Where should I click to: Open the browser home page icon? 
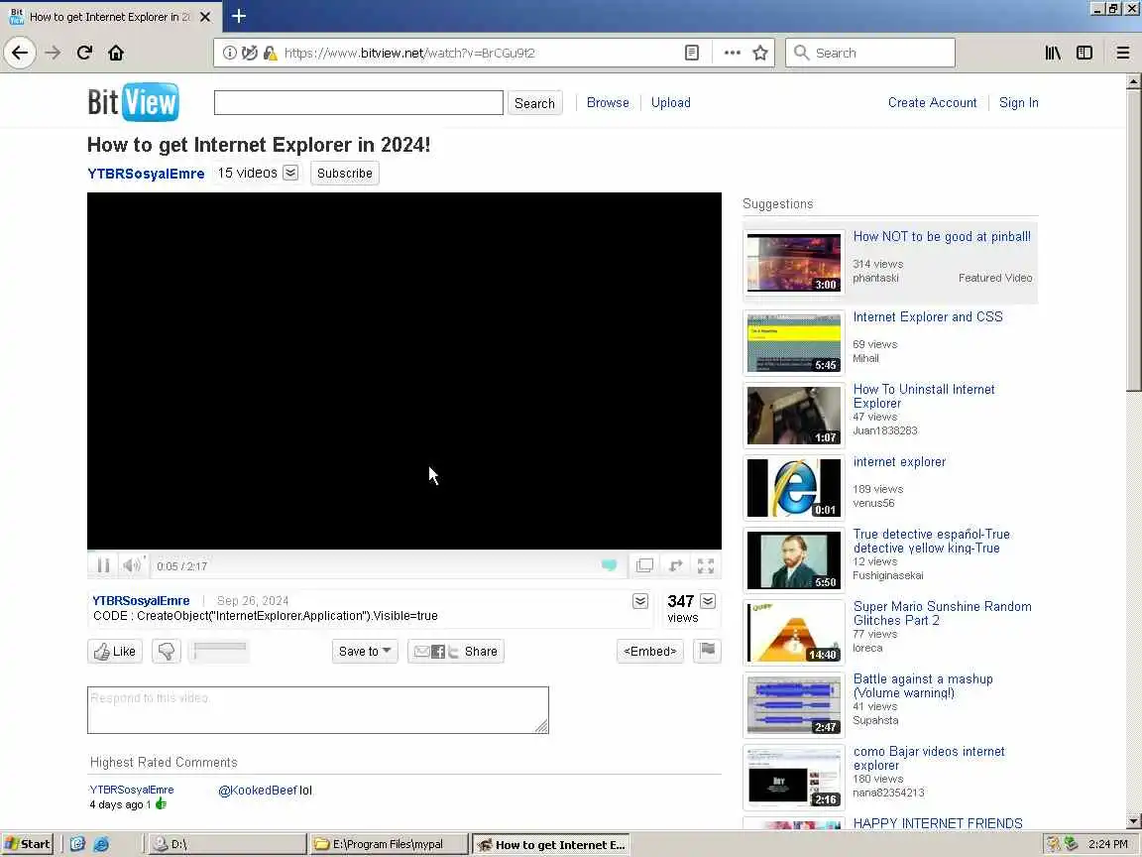coord(116,53)
